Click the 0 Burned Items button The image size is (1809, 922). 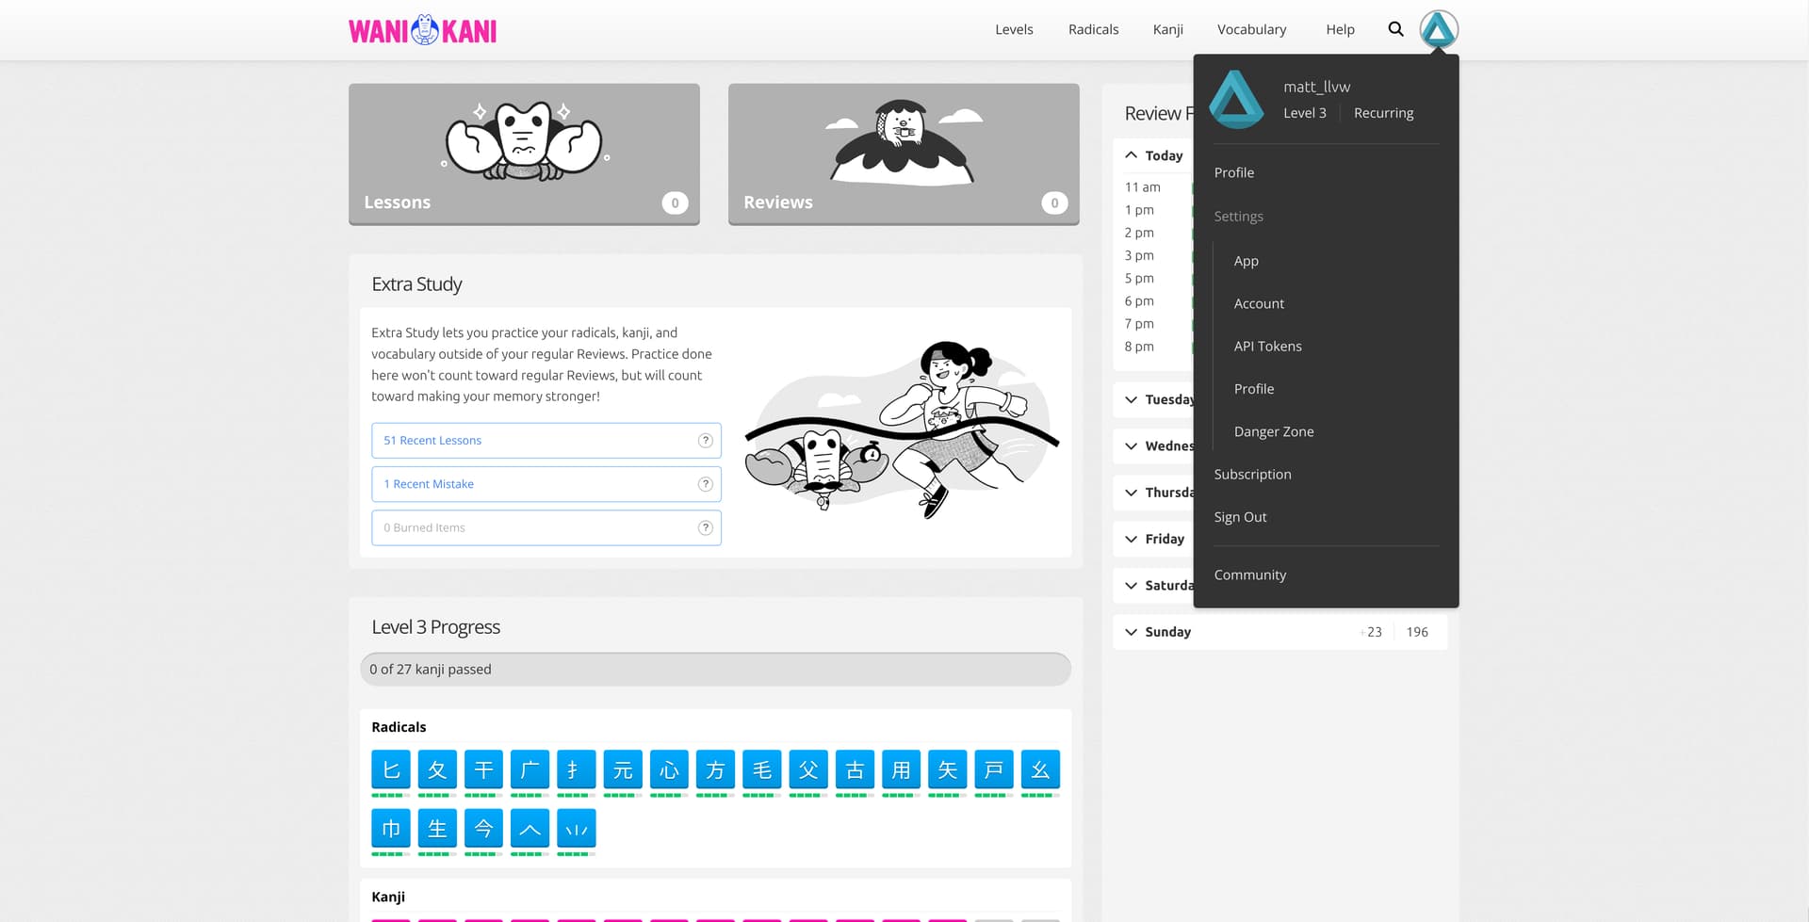click(x=546, y=528)
